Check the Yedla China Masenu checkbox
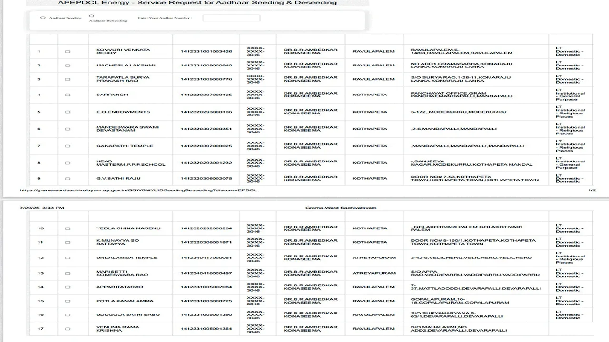Image resolution: width=609 pixels, height=342 pixels. point(68,228)
